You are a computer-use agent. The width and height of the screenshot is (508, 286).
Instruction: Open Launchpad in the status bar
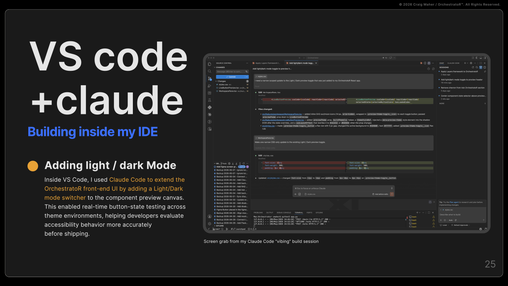239,229
